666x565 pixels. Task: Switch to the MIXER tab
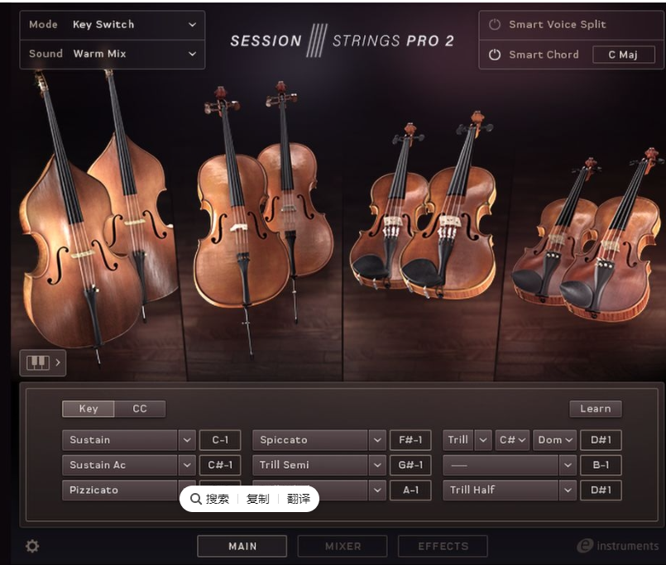click(343, 546)
